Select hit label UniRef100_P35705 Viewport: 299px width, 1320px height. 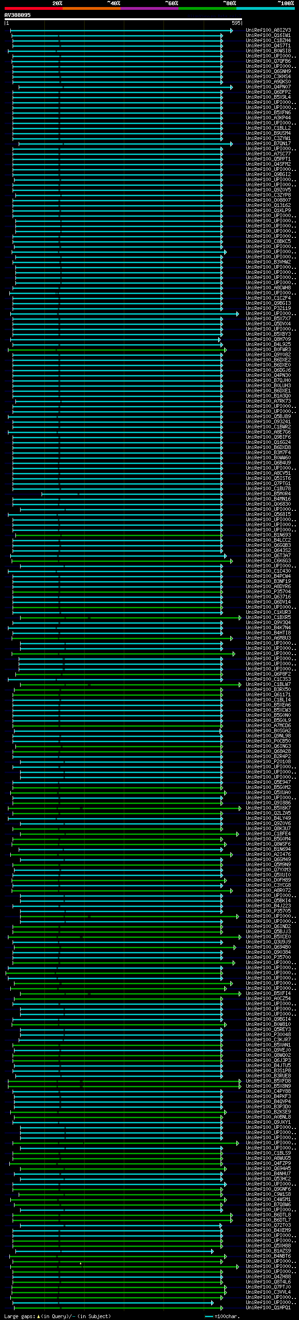(268, 911)
